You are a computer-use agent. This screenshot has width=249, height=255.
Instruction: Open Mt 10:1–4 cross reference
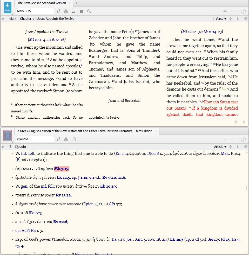(37, 40)
